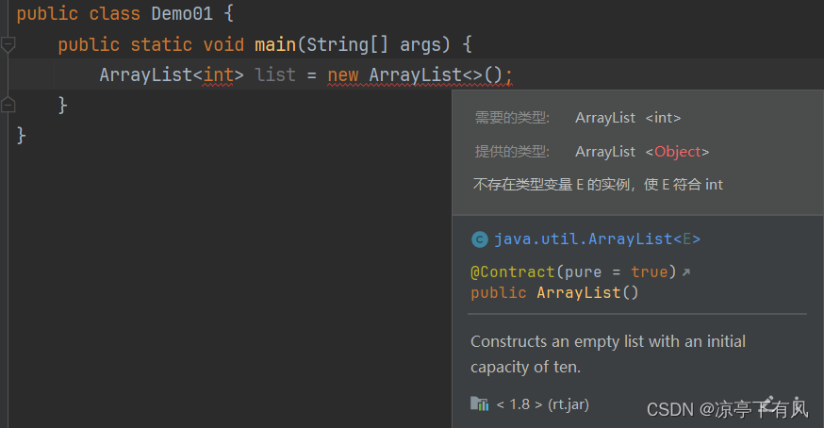824x428 pixels.
Task: Open the java.util.ArrayList<E> class link
Action: point(597,239)
